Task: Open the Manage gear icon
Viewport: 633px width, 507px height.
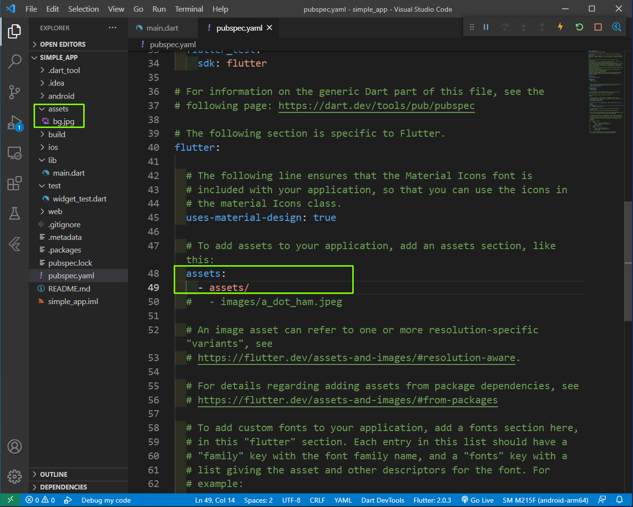Action: [x=15, y=476]
